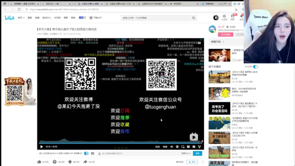Open the 倍速 playback speed selector
The width and height of the screenshot is (295, 166).
(165, 146)
